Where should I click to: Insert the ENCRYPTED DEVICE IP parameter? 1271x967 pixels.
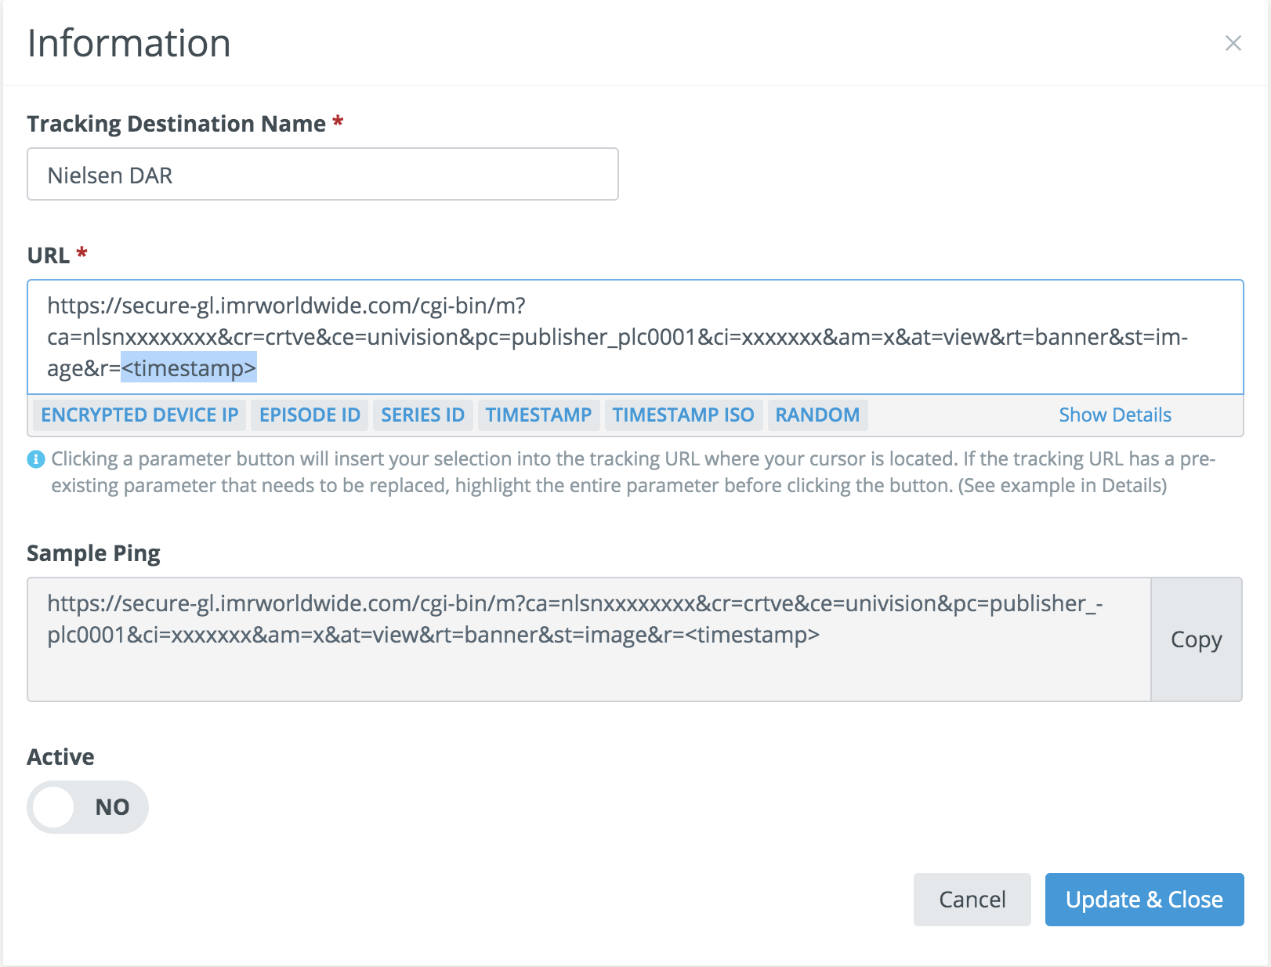point(139,415)
